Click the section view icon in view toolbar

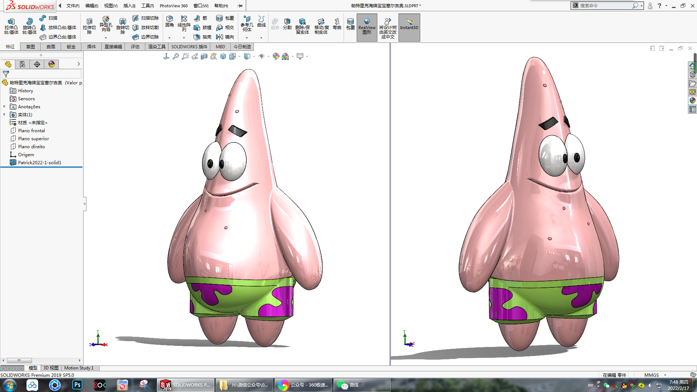point(204,56)
